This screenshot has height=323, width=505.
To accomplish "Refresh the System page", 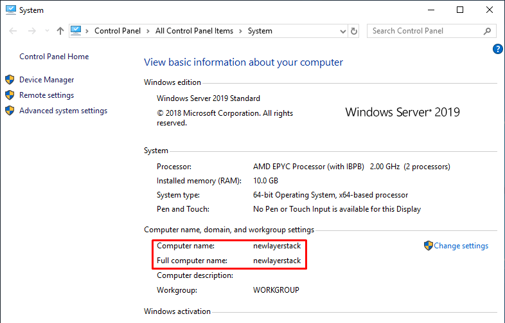I will pyautogui.click(x=353, y=31).
